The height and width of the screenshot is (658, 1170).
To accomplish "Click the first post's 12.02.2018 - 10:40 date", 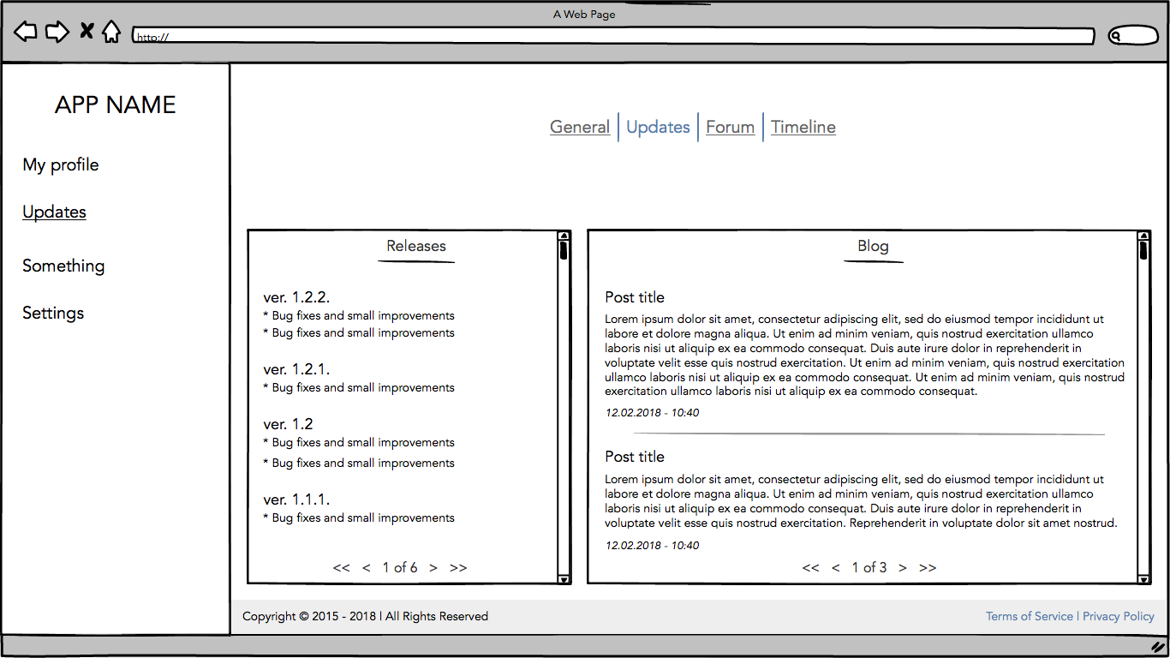I will click(652, 412).
